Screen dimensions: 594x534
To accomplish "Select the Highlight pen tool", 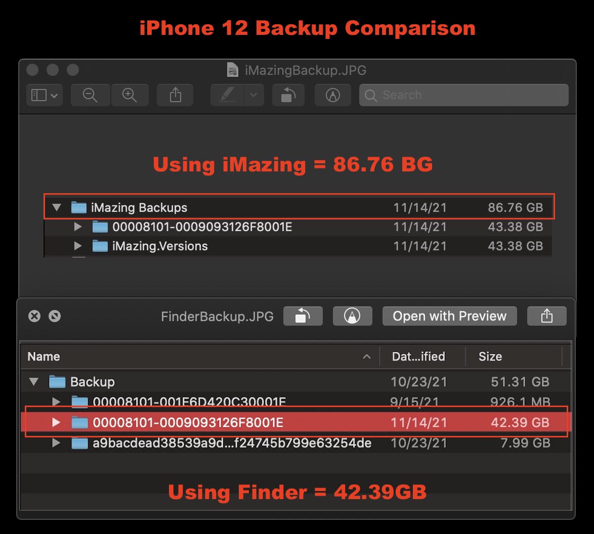I will (228, 95).
